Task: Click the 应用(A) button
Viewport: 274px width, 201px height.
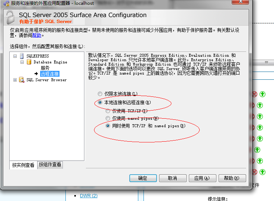Action: click(202, 178)
